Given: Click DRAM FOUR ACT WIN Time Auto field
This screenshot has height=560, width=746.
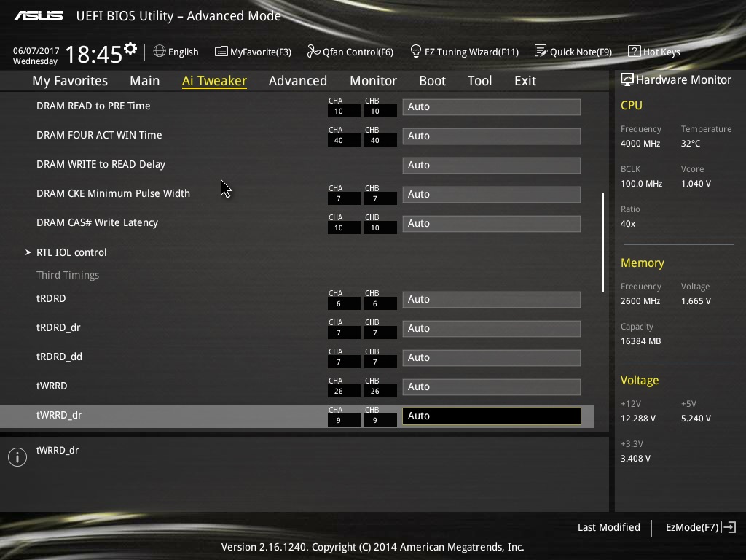Looking at the screenshot, I should [x=492, y=136].
